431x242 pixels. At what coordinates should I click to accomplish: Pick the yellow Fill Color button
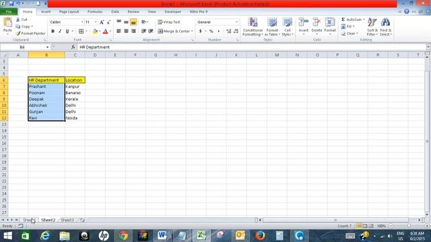point(95,32)
